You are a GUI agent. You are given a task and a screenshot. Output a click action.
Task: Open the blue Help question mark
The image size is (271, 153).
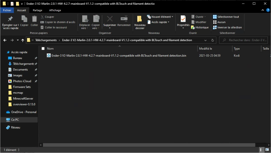(268, 10)
